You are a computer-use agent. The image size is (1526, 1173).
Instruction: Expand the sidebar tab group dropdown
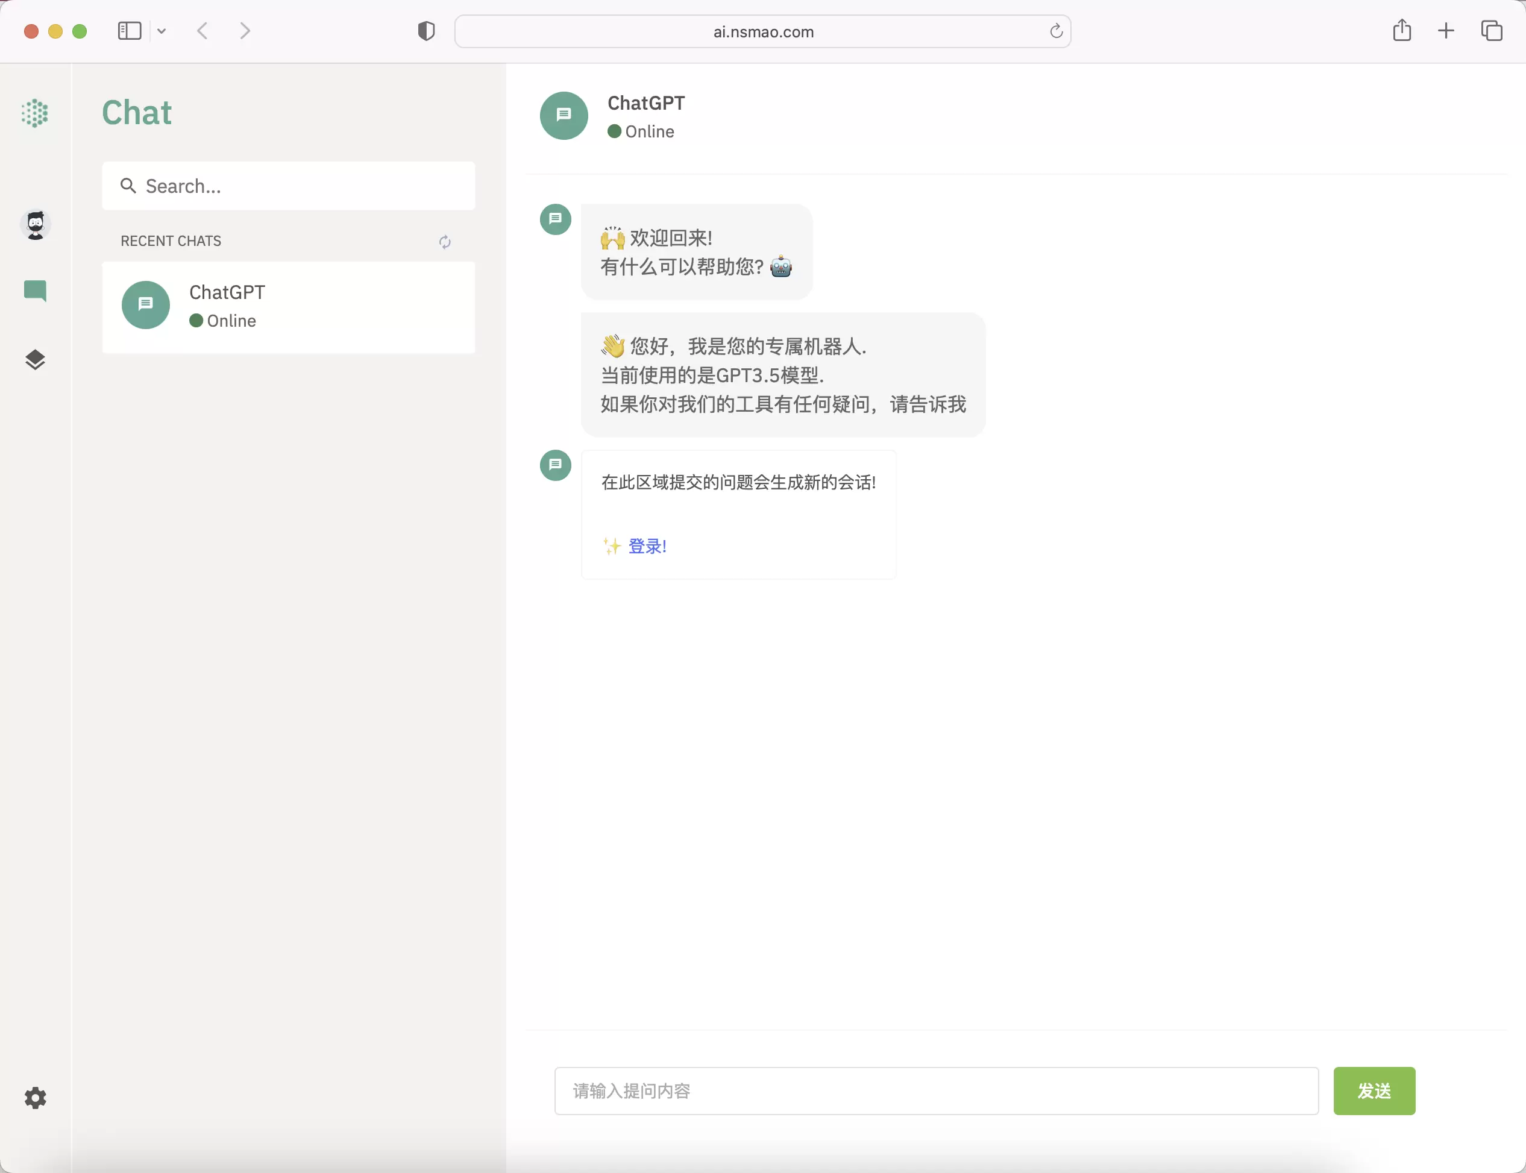[x=162, y=31]
